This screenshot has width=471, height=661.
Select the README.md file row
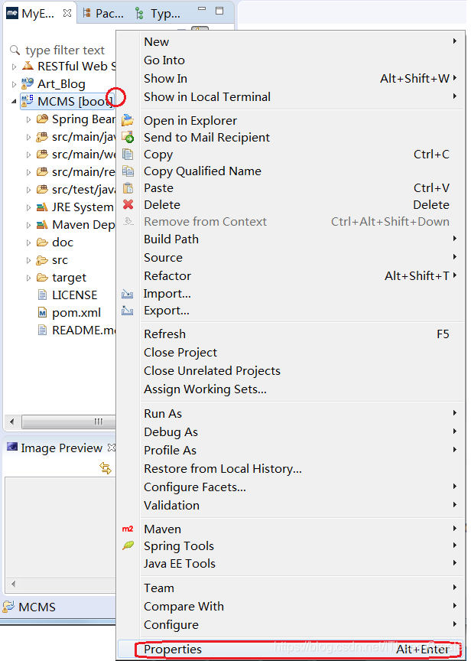[x=76, y=330]
